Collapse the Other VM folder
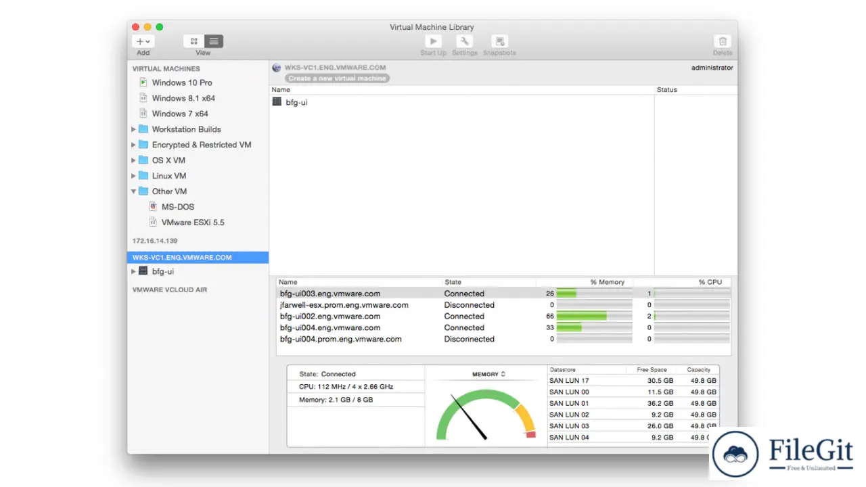The image size is (866, 487). [133, 191]
